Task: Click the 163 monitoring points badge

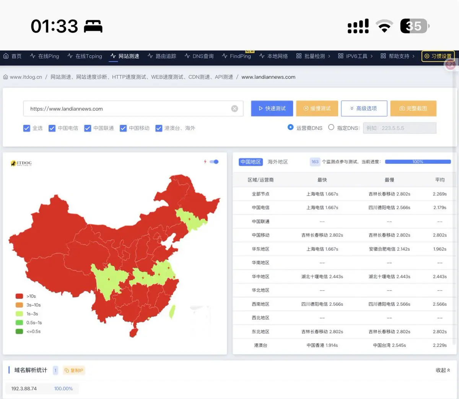Action: coord(315,162)
